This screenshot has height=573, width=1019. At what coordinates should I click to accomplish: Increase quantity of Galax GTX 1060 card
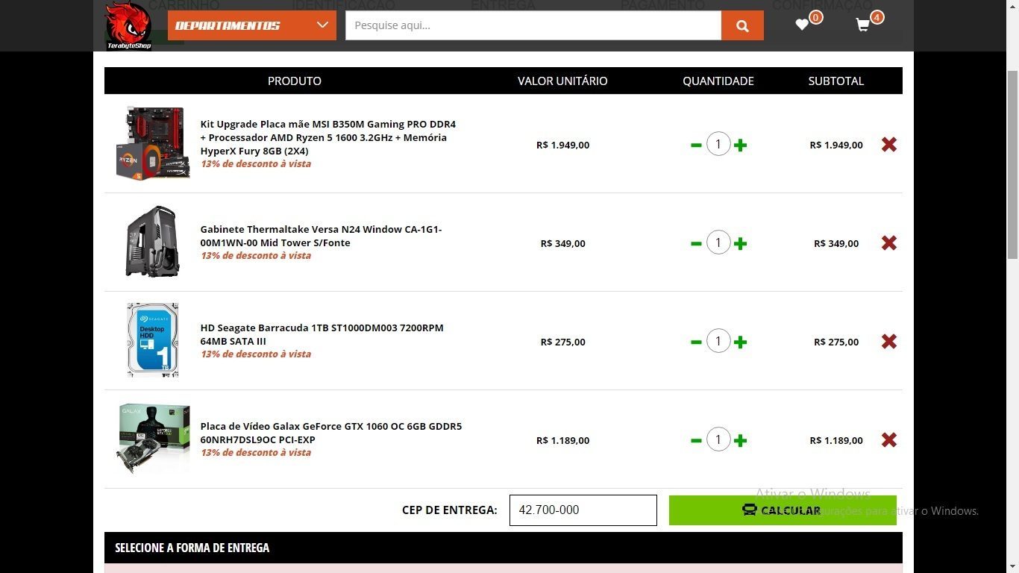coord(740,440)
